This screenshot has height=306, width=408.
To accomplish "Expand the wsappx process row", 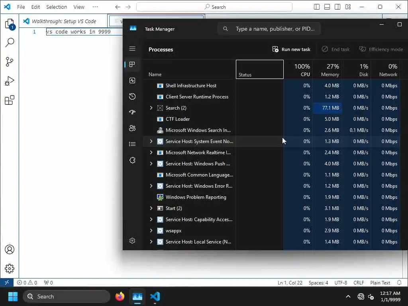I will [x=151, y=231].
